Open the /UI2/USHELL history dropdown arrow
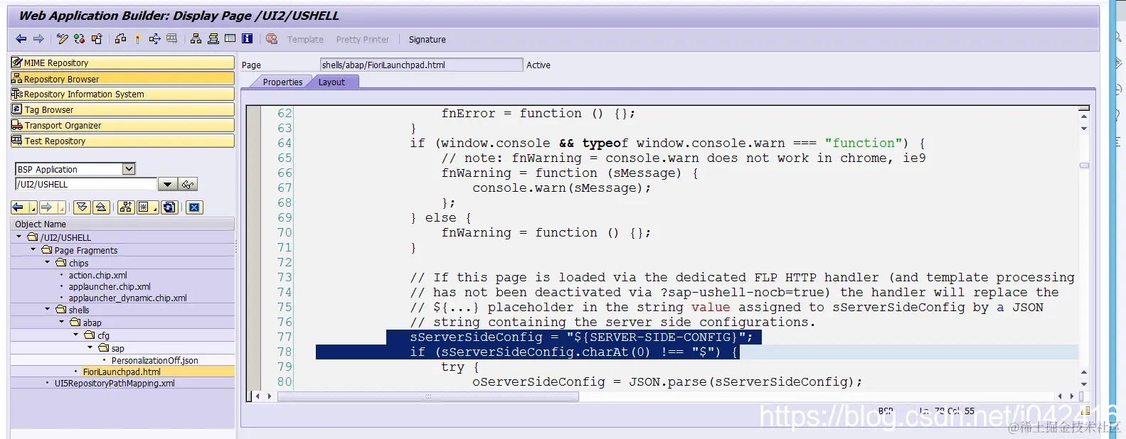The height and width of the screenshot is (439, 1126). [x=167, y=185]
